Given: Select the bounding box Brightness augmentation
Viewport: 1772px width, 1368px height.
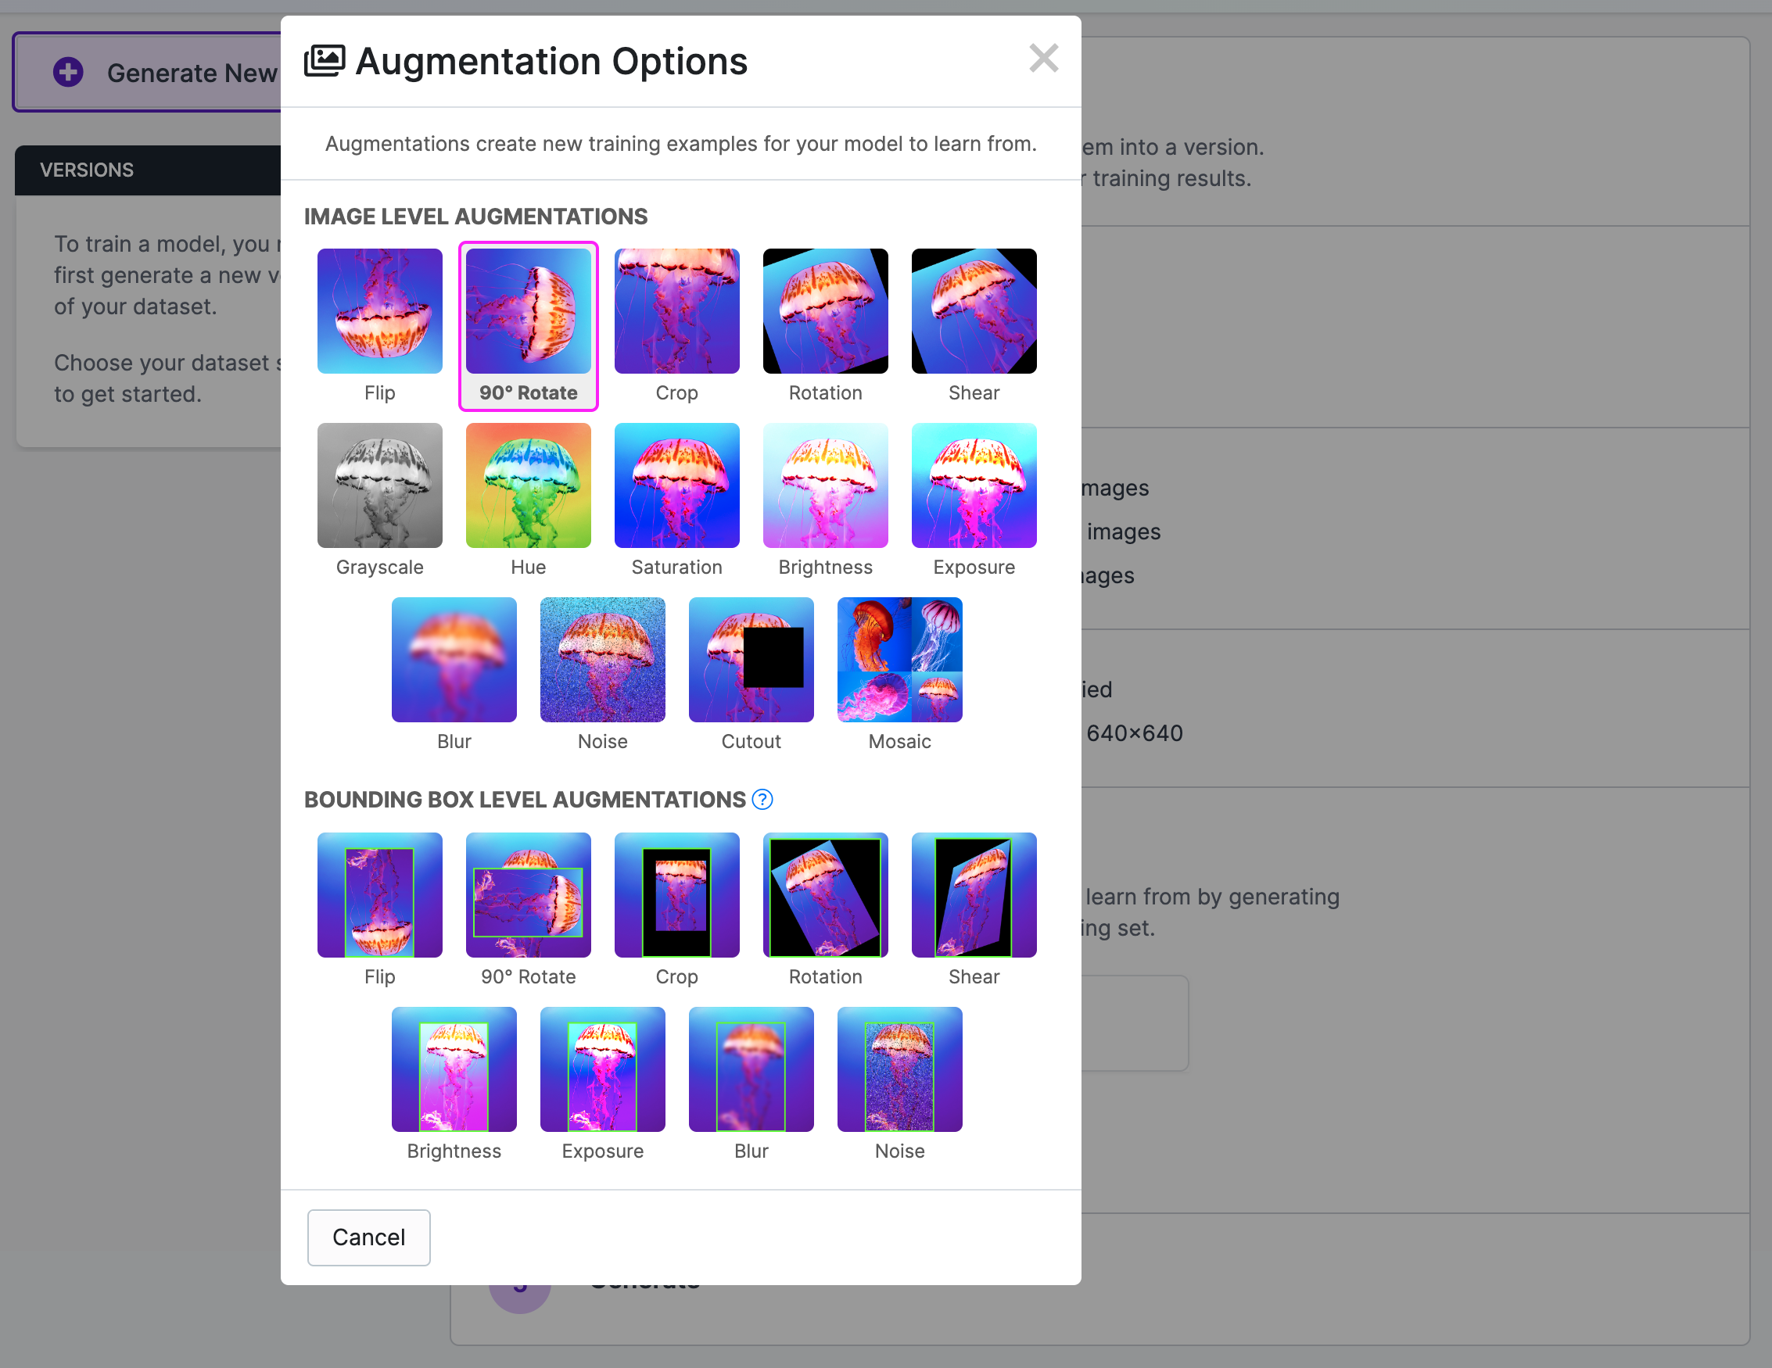Looking at the screenshot, I should click(x=454, y=1069).
